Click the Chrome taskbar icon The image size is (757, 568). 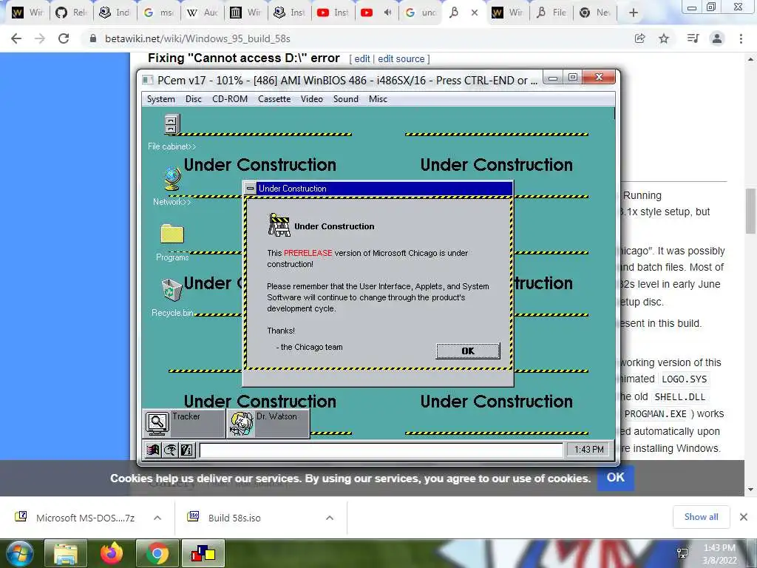tap(157, 553)
